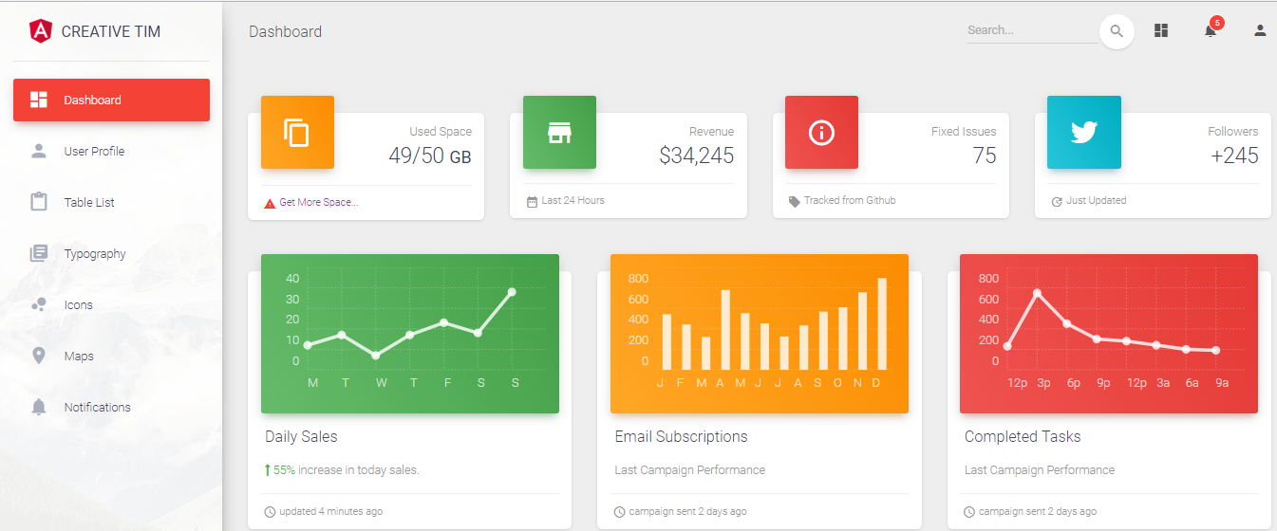Click the tag icon by Tracked from Github
This screenshot has height=531, width=1277.
tap(794, 201)
